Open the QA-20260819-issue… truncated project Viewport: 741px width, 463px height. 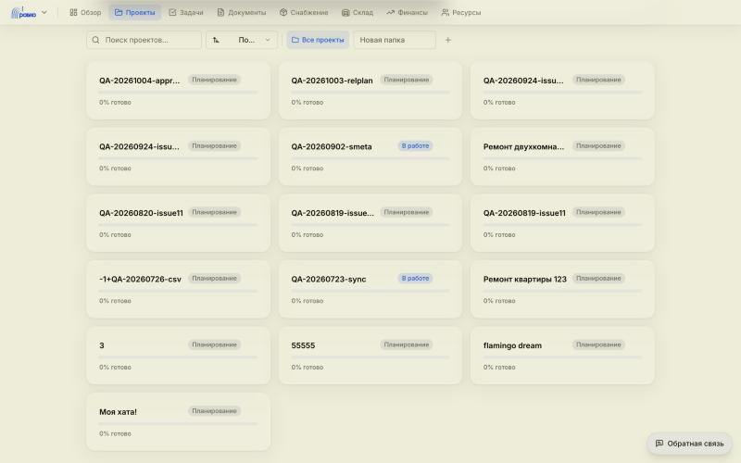(370, 223)
